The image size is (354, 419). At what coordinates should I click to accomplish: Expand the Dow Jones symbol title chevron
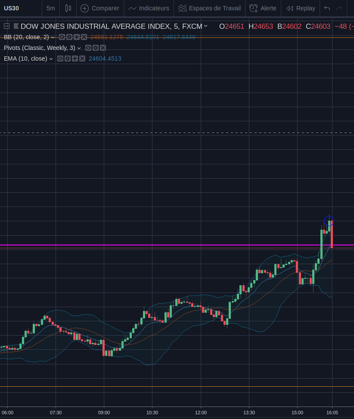tap(206, 26)
